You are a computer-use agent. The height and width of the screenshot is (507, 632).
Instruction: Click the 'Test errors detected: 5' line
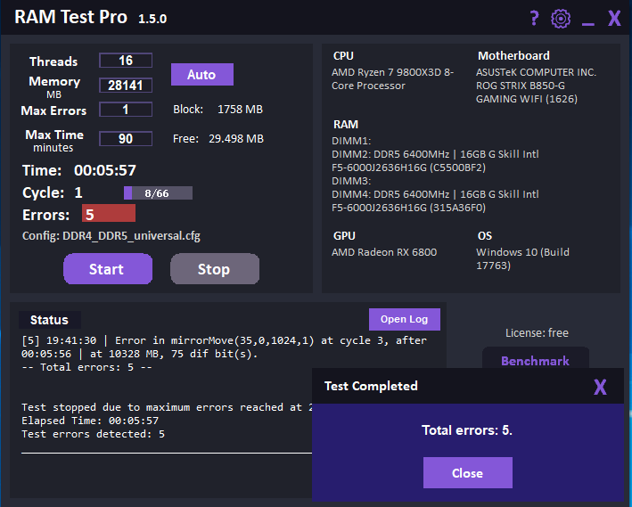coord(93,434)
